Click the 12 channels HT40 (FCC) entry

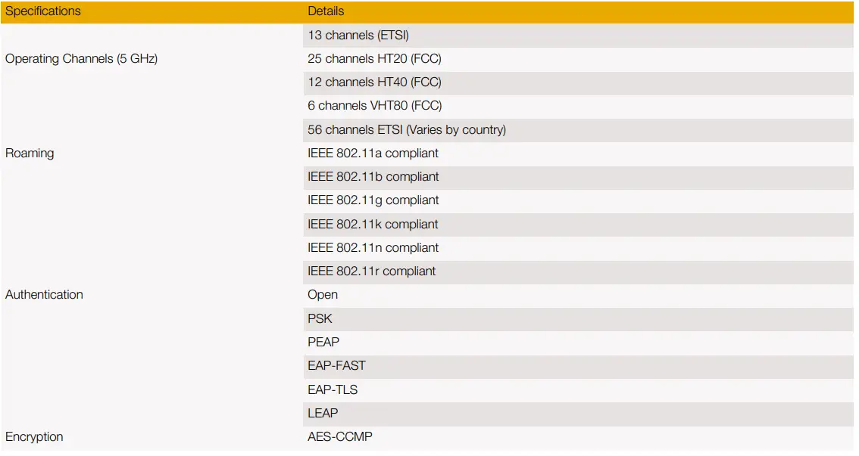374,82
